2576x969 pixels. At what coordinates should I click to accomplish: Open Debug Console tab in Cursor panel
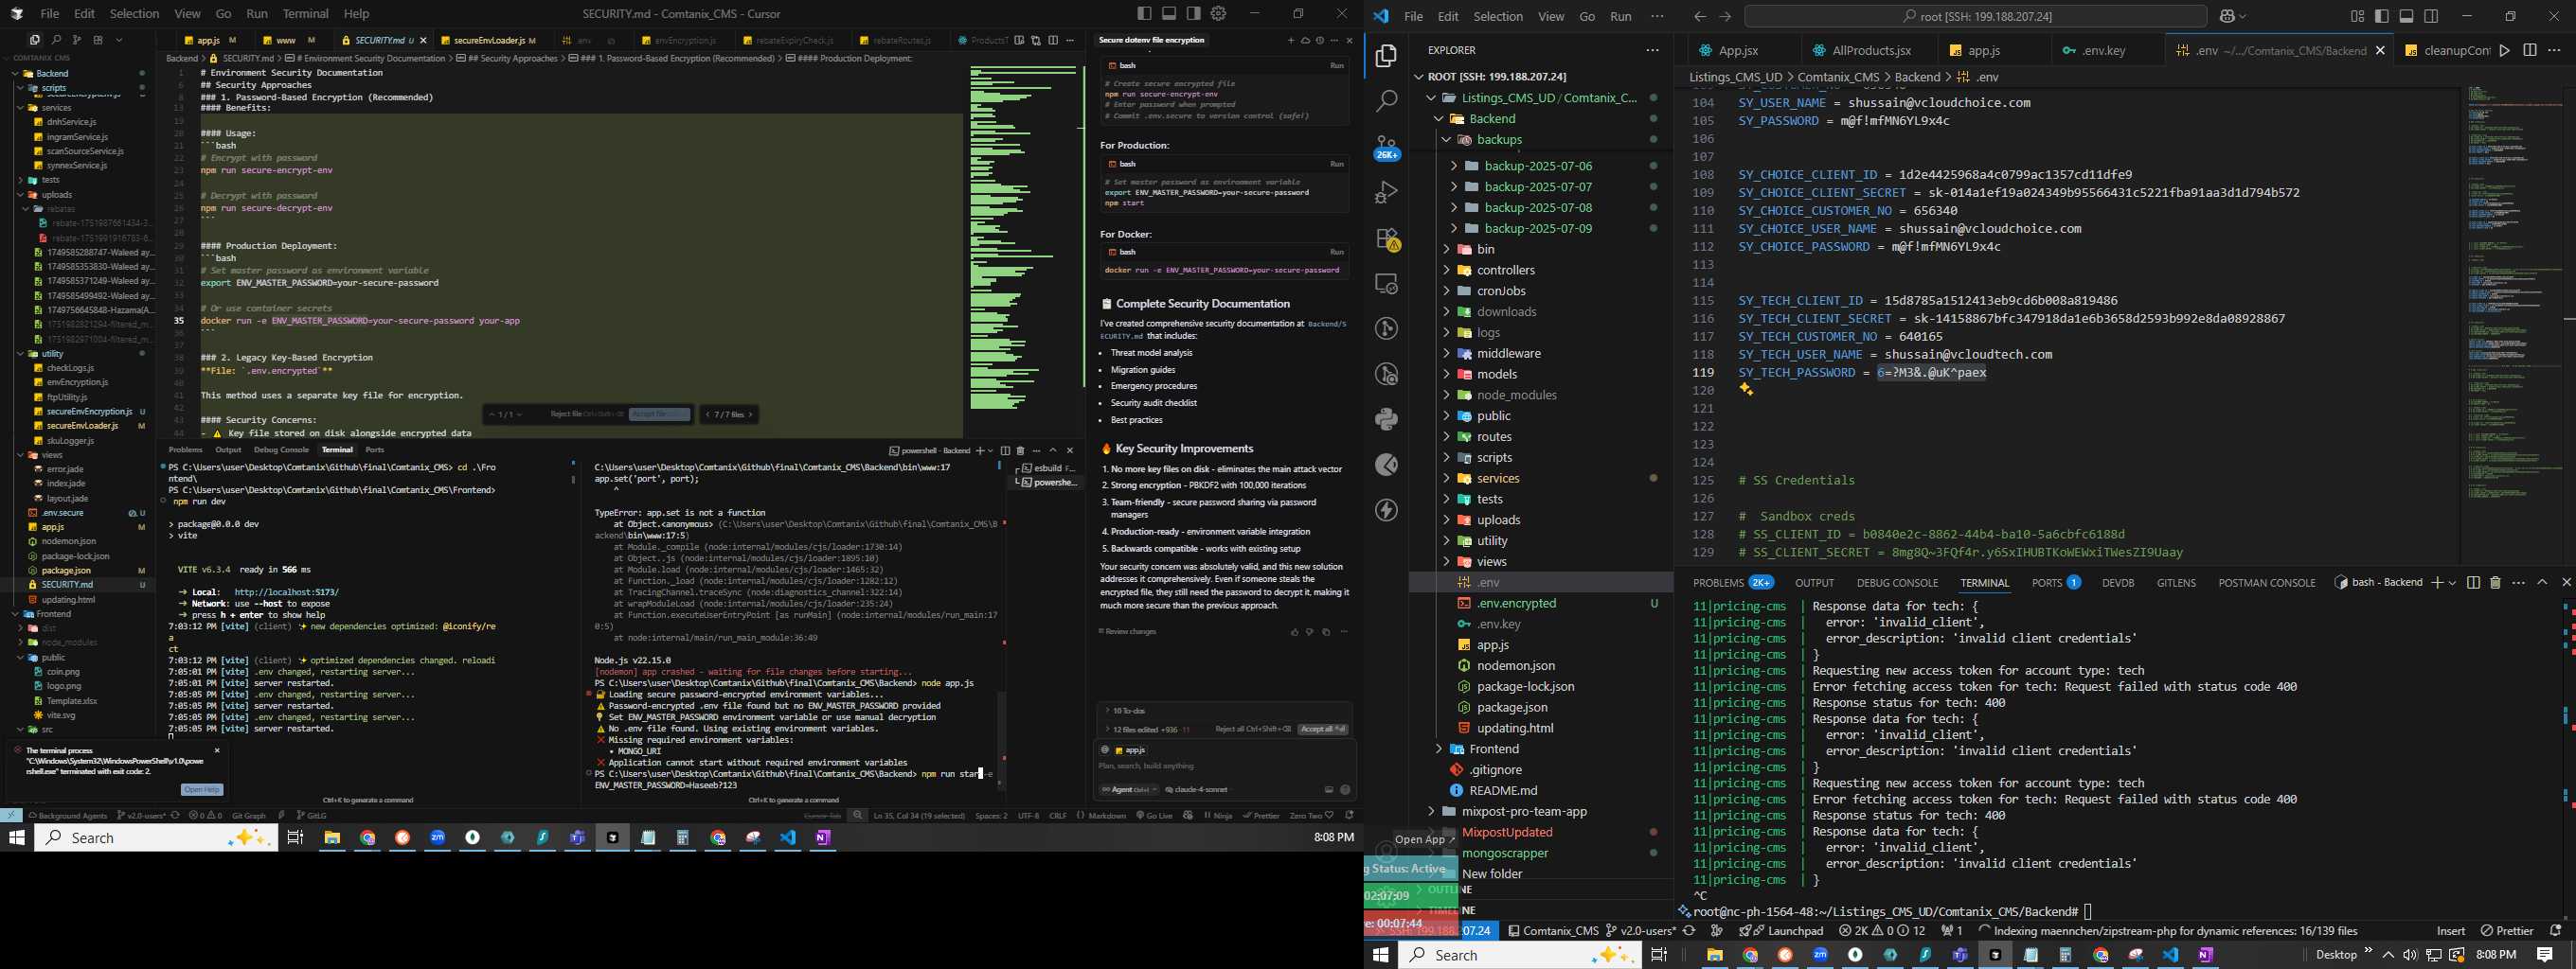coord(281,449)
